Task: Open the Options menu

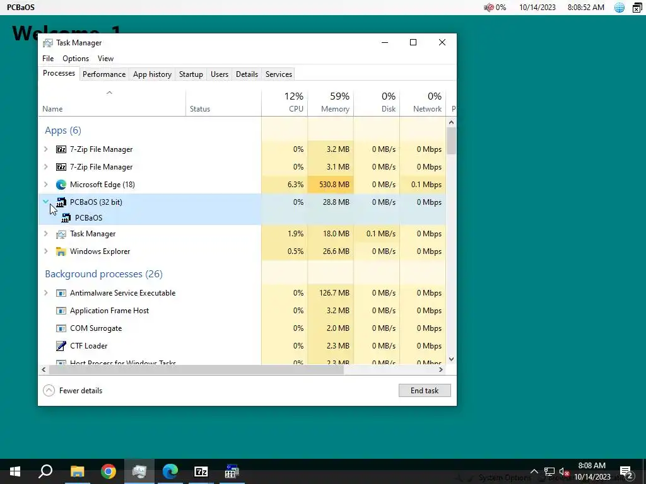Action: coord(76,59)
